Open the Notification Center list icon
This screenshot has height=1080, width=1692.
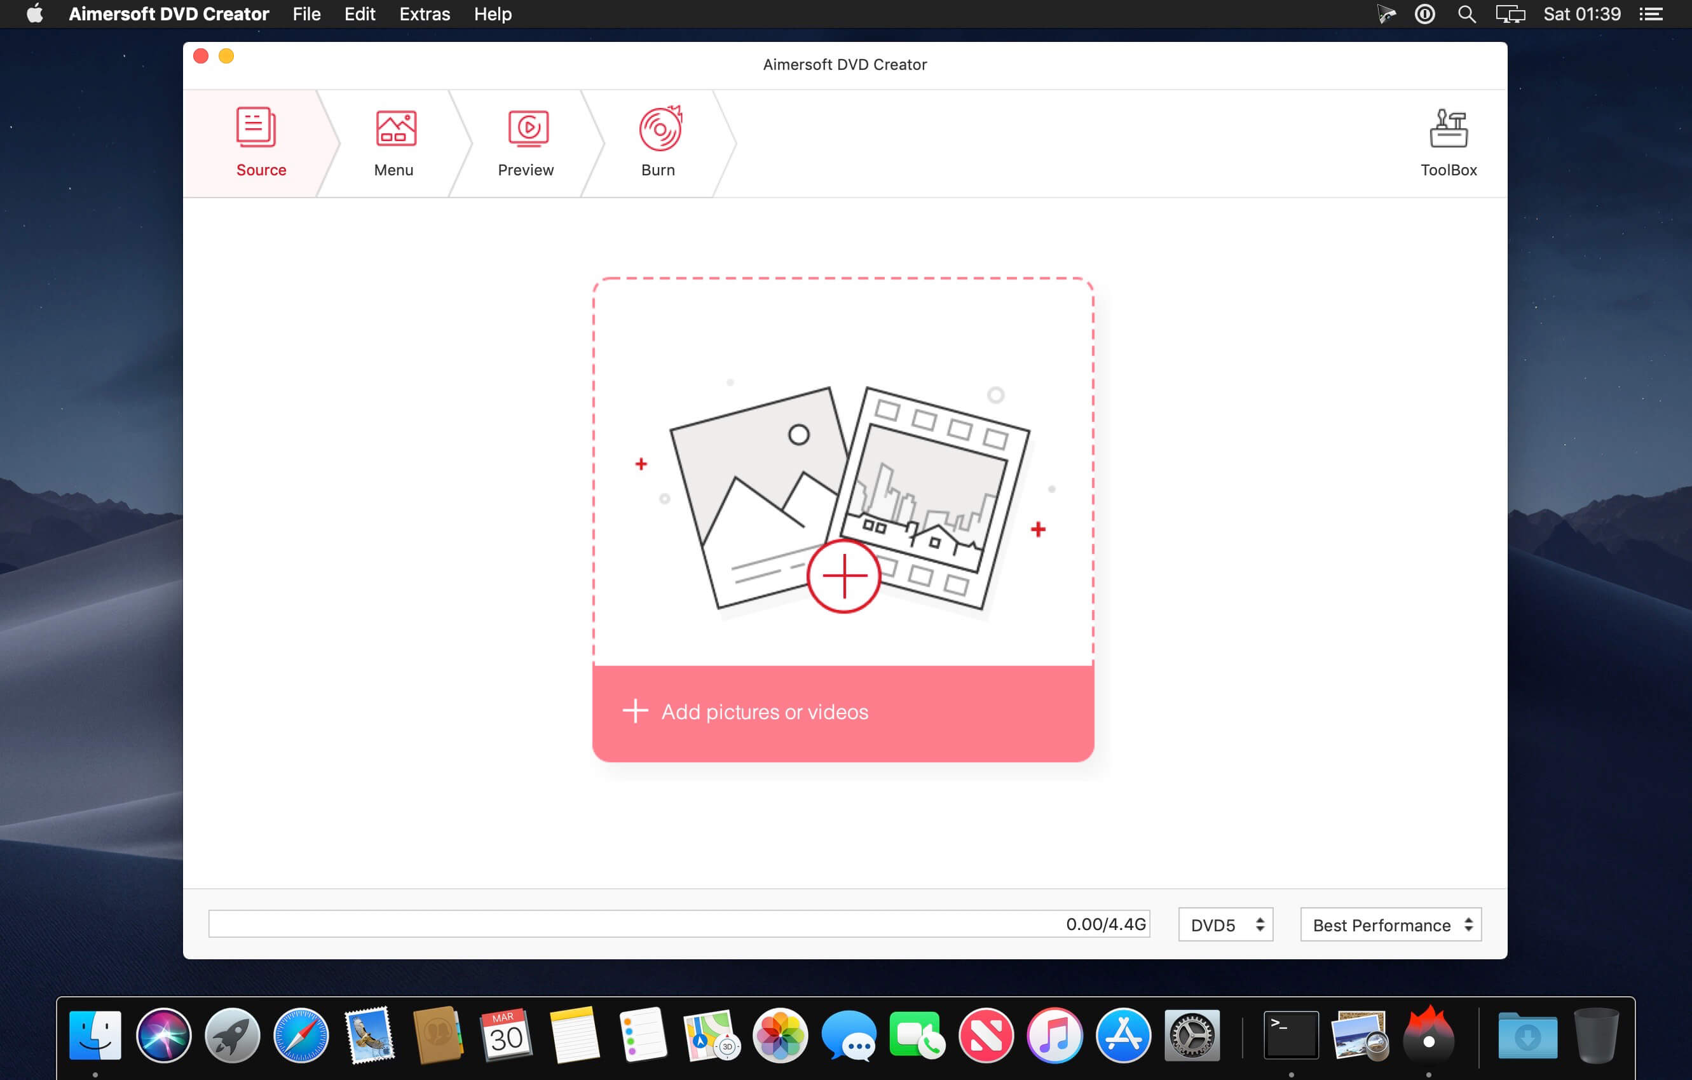[x=1651, y=14]
